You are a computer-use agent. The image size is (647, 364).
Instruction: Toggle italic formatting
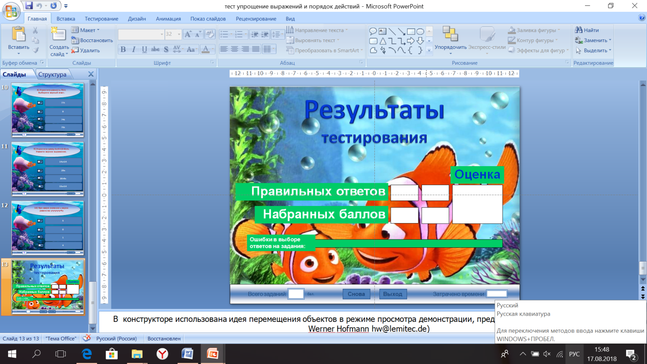point(134,49)
